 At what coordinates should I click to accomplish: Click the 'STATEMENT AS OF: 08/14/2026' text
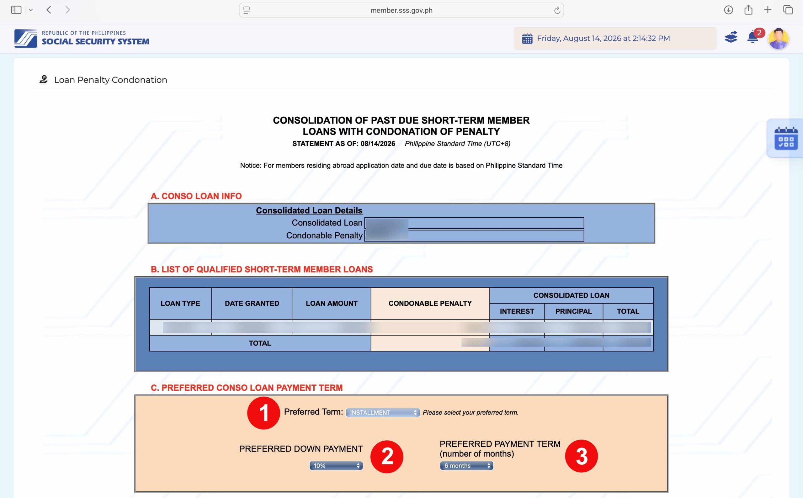pyautogui.click(x=343, y=144)
